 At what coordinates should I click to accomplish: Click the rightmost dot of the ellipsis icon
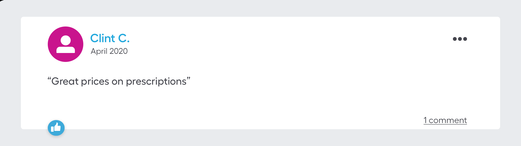pos(465,39)
